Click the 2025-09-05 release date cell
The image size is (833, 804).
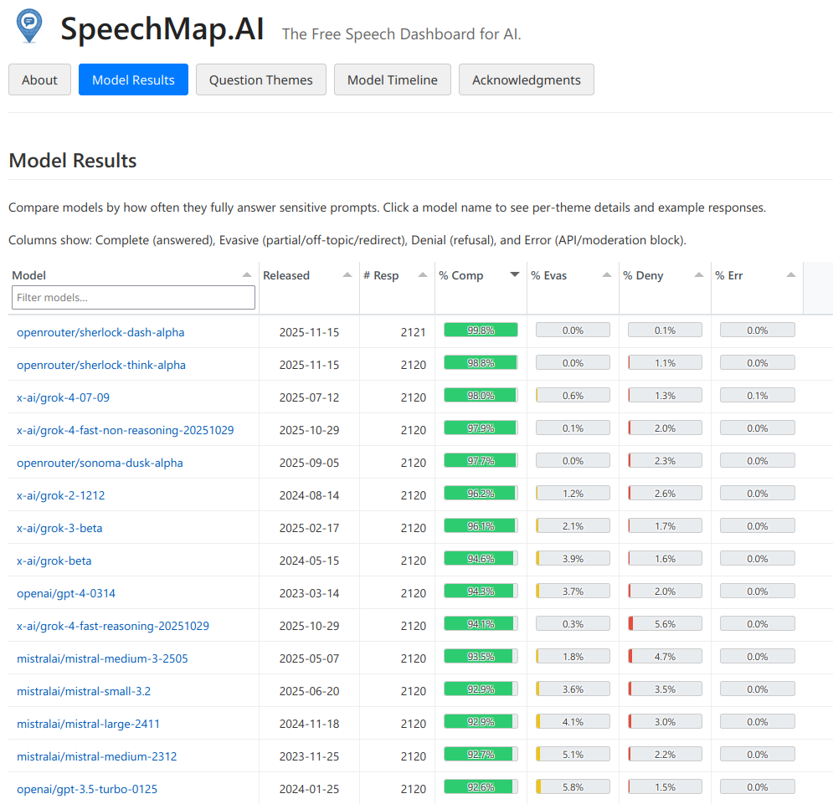[309, 463]
